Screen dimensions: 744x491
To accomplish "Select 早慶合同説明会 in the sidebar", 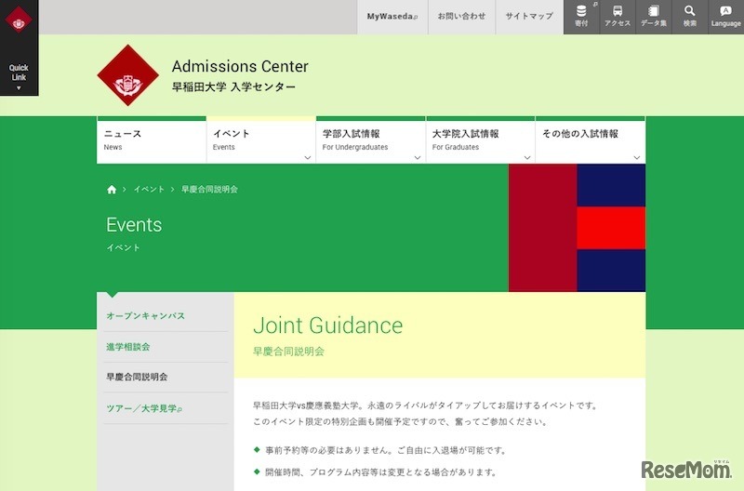I will pos(137,378).
